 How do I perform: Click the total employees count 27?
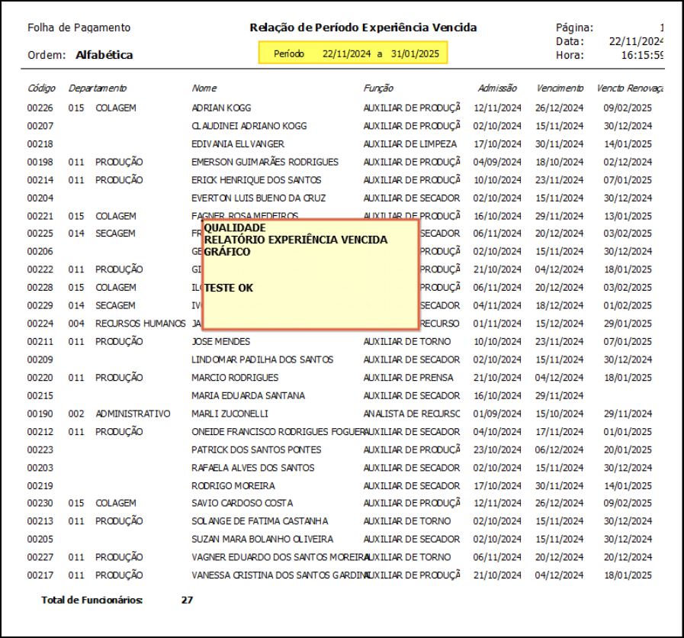pyautogui.click(x=187, y=600)
